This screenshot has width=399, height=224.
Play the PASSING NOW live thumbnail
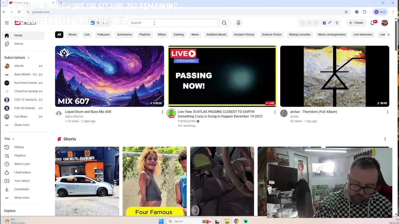222,76
